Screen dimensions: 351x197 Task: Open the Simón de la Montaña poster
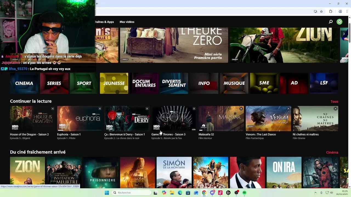[x=174, y=172]
